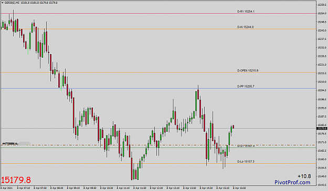
Task: Select the D-OPEN 15215.9 level label
Action: (x=248, y=70)
